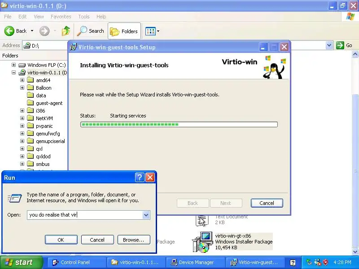Click the Open text field in Run dialog
The height and width of the screenshot is (269, 359).
[85, 215]
